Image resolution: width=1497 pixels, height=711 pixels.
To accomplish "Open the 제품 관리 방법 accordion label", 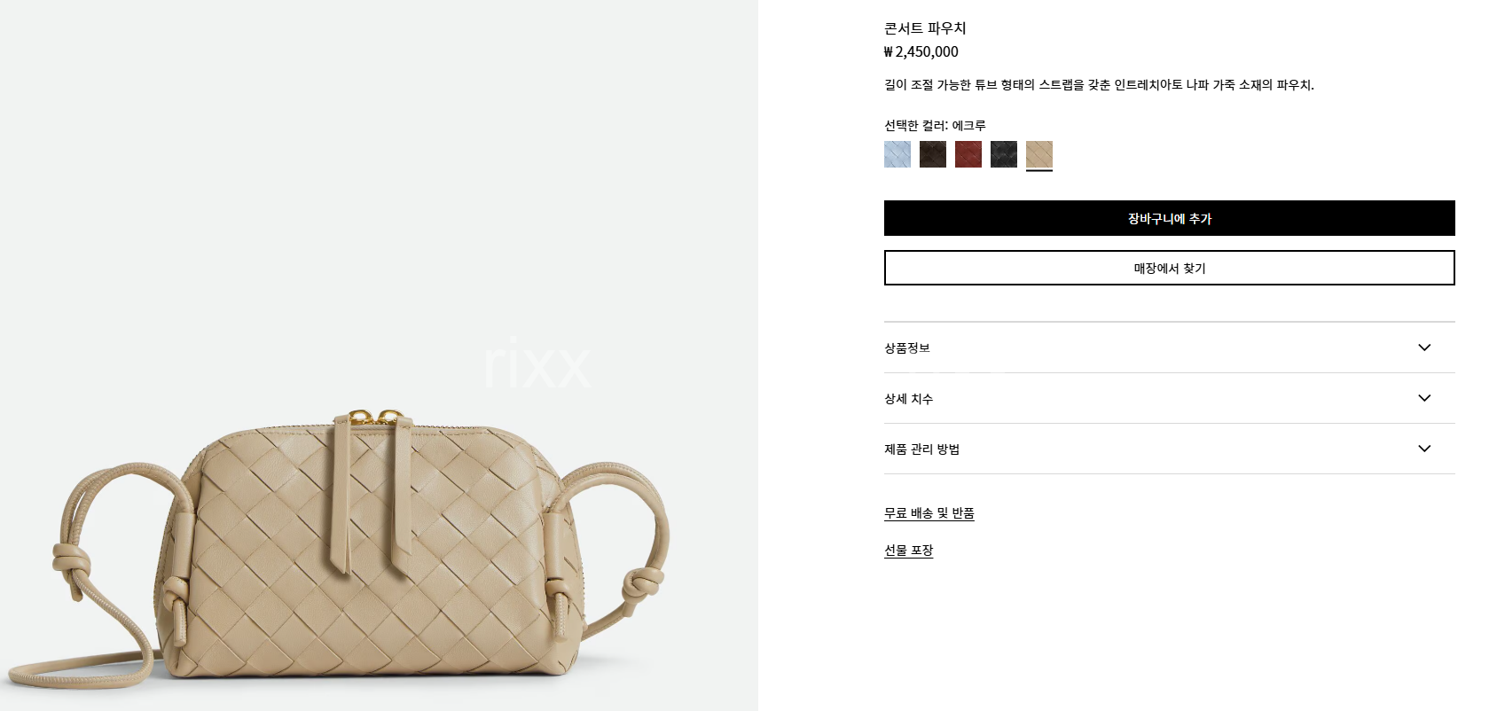I will pyautogui.click(x=922, y=449).
